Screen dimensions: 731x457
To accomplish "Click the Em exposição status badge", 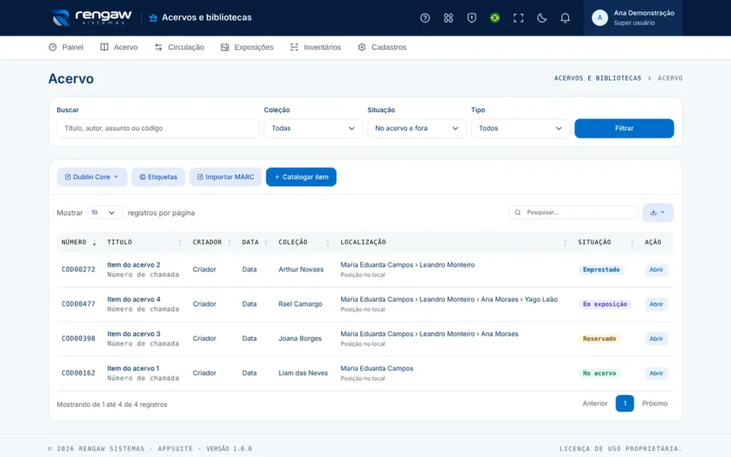I will (605, 304).
